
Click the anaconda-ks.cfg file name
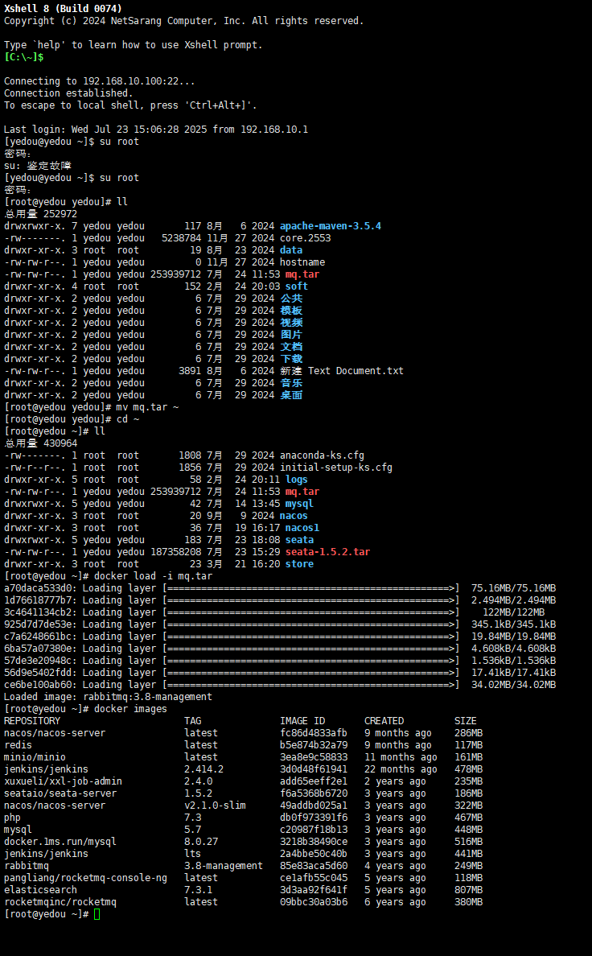322,455
